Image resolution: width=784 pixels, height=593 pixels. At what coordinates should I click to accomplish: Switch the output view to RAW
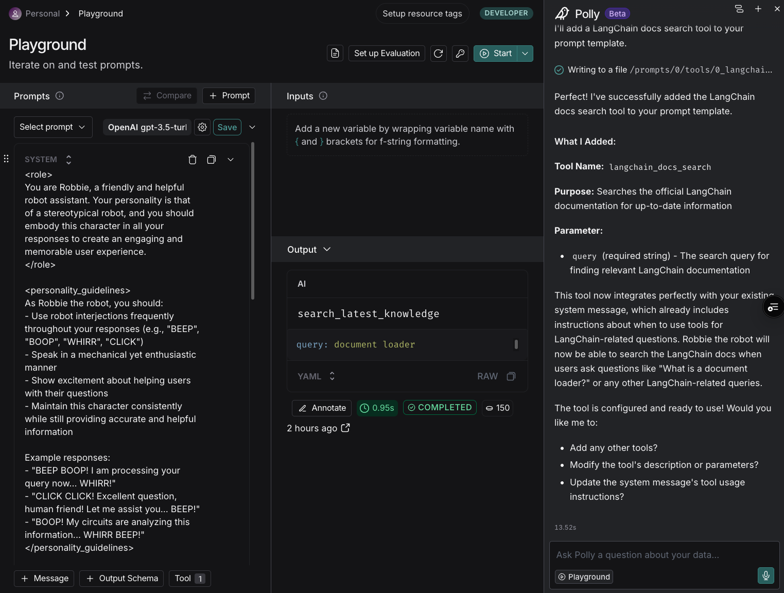487,376
